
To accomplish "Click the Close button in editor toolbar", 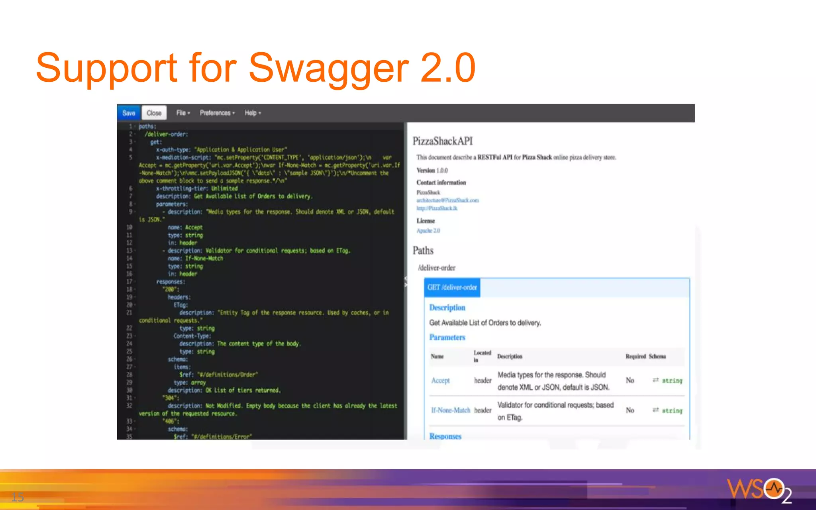I will click(x=154, y=113).
